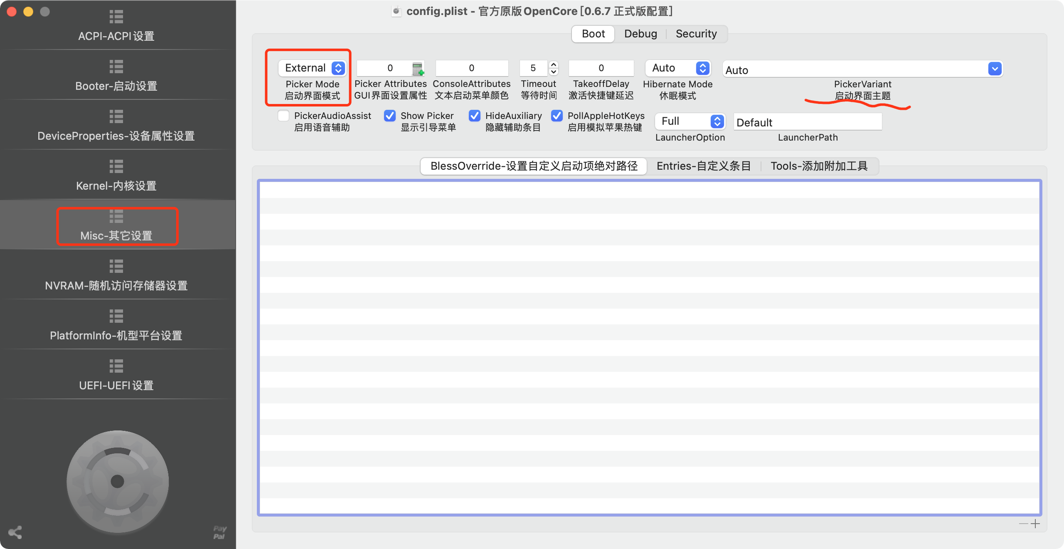Uncheck the PollAppleHotKeys checkbox
The width and height of the screenshot is (1064, 549).
click(557, 116)
